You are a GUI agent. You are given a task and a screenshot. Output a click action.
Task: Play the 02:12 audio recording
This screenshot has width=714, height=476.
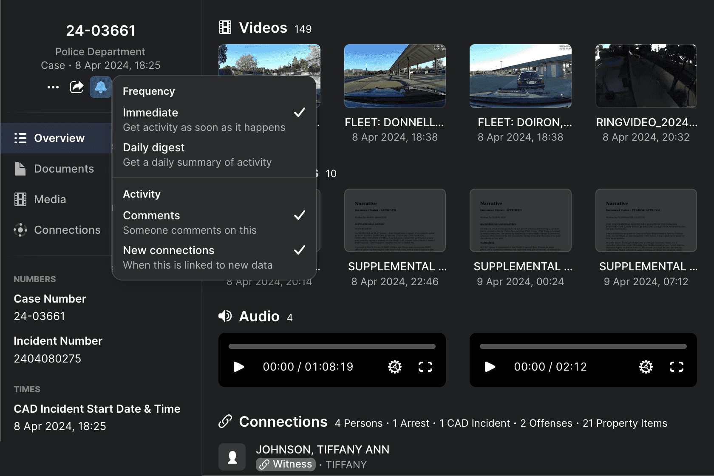(490, 367)
